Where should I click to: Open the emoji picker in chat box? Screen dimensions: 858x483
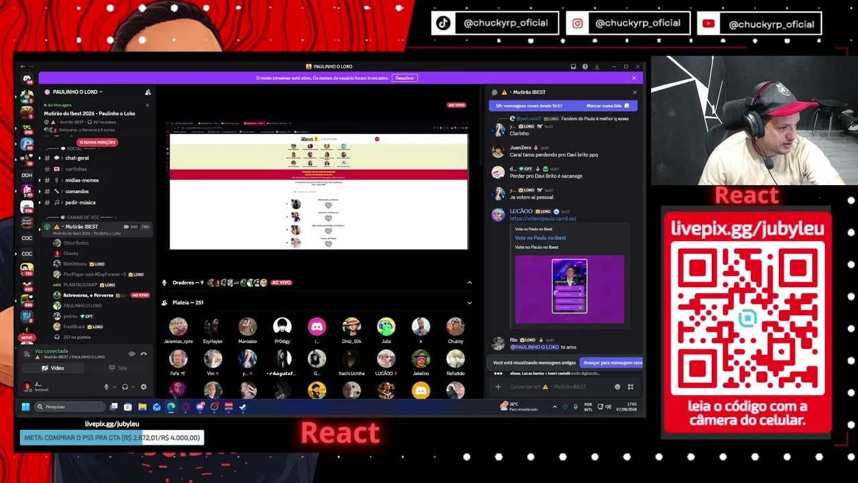pos(617,386)
